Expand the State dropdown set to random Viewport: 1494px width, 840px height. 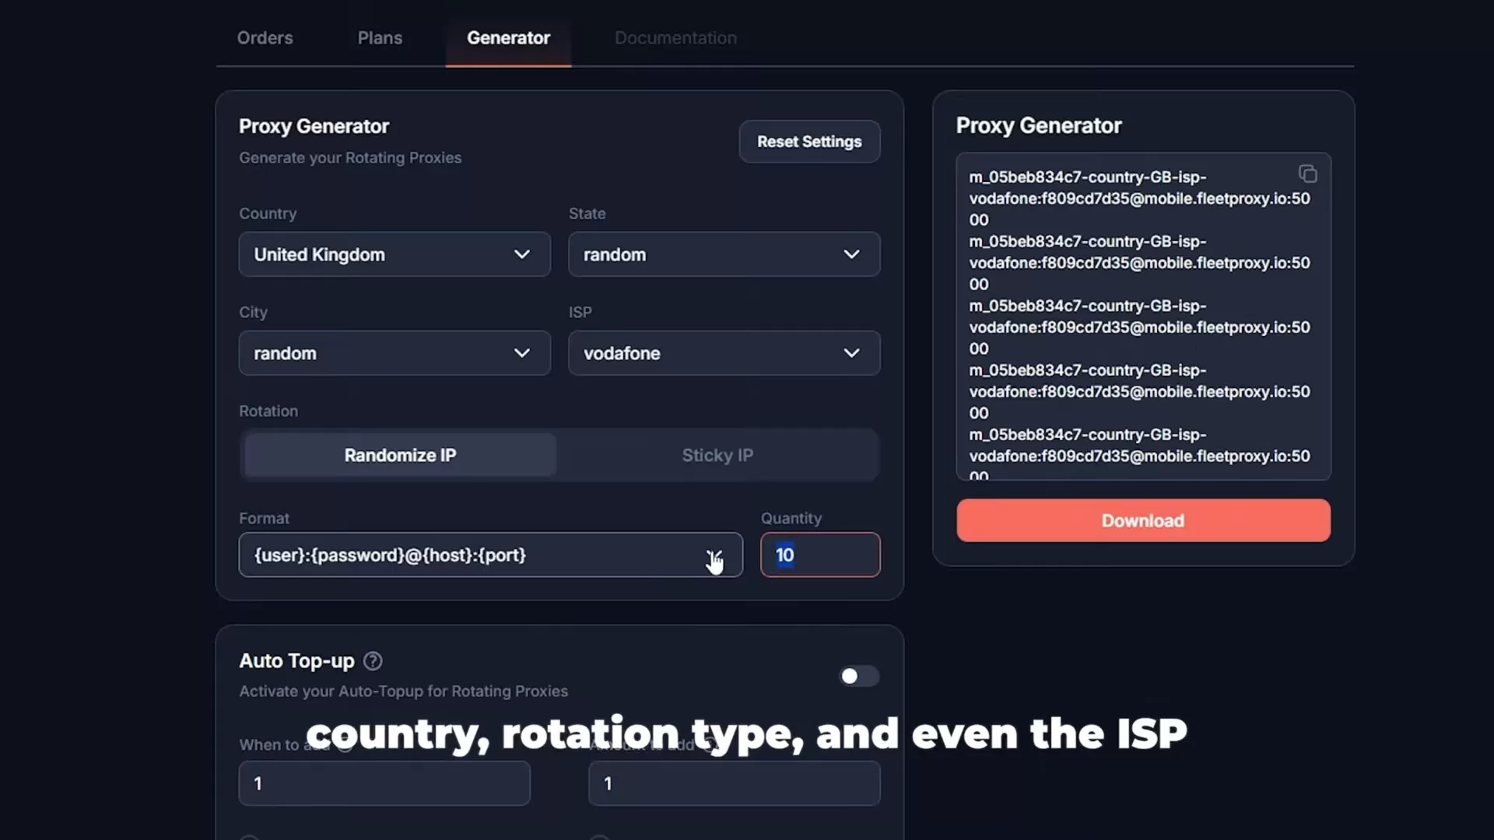tap(724, 254)
